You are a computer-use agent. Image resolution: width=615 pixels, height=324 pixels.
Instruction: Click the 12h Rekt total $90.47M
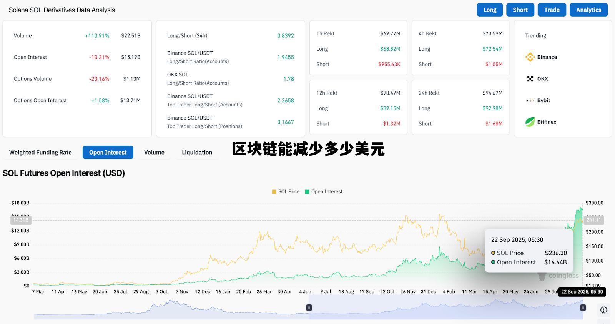point(390,93)
